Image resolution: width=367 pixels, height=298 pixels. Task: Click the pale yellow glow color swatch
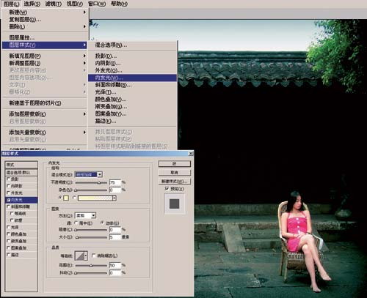tap(66, 198)
